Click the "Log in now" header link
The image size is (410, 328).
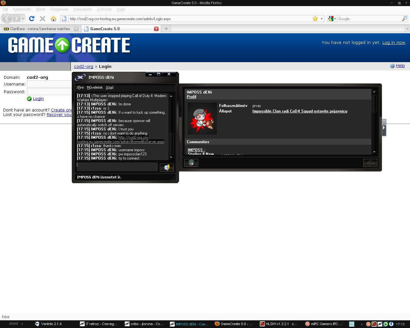[x=394, y=42]
